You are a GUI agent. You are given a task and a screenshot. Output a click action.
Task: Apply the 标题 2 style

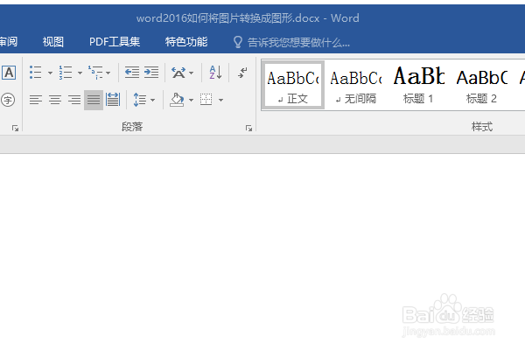click(x=481, y=85)
